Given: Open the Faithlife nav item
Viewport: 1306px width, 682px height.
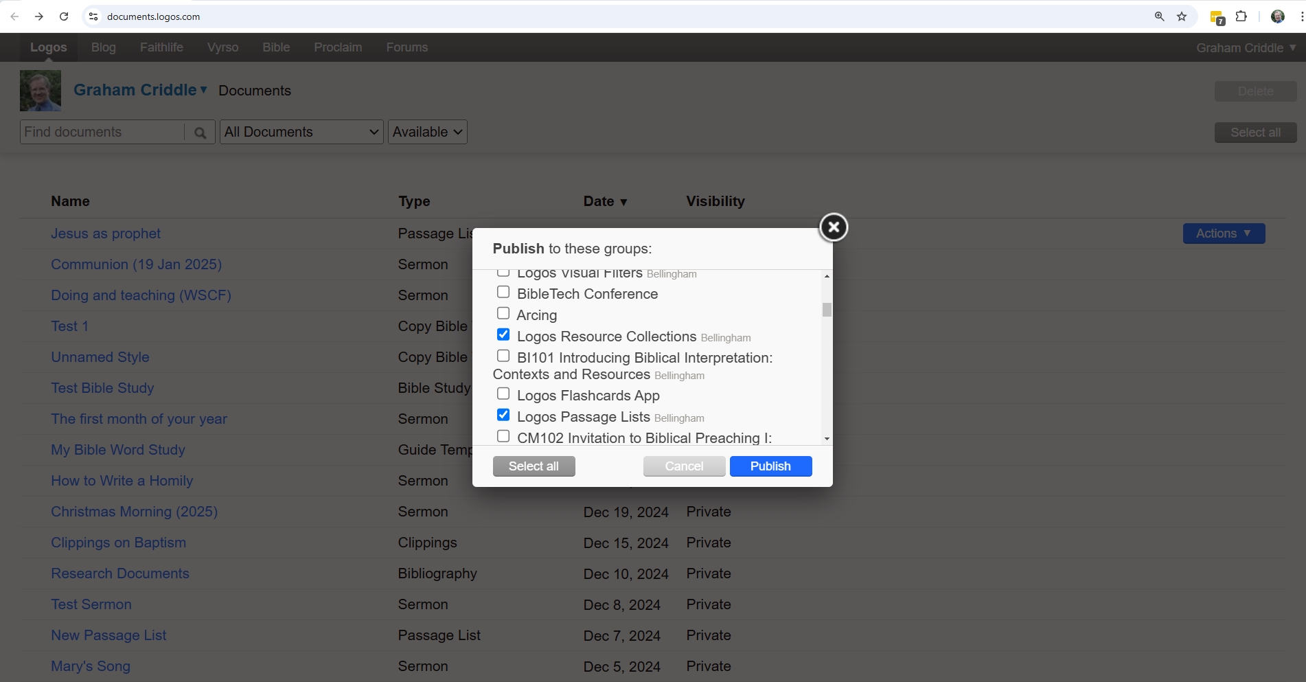Looking at the screenshot, I should coord(161,47).
